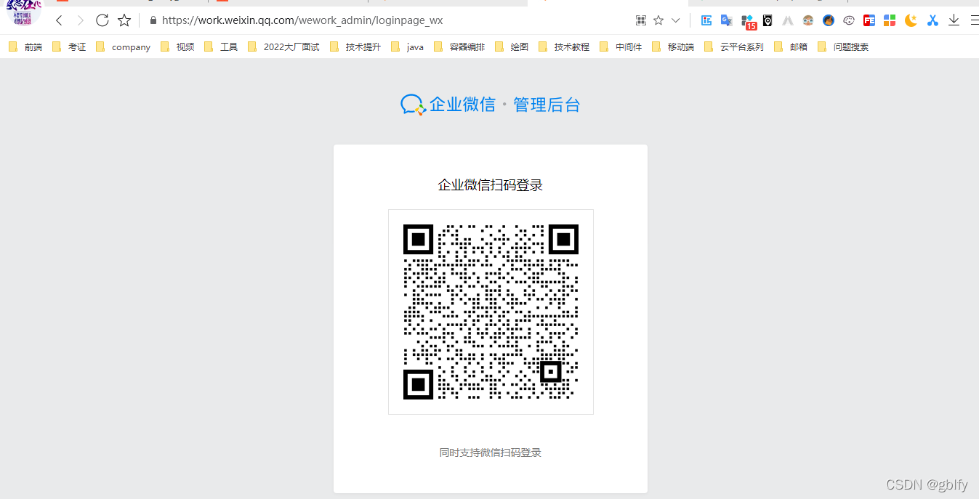Image resolution: width=979 pixels, height=499 pixels.
Task: Open the 2022大厂面试 bookmark folder
Action: click(x=283, y=47)
